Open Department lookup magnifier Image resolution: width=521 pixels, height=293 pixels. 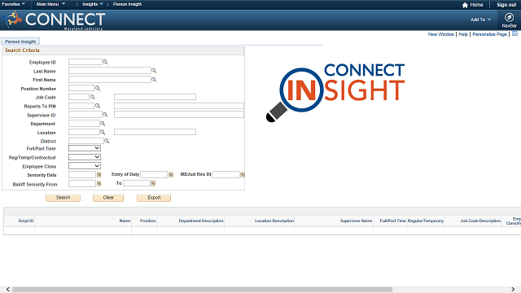pyautogui.click(x=103, y=124)
